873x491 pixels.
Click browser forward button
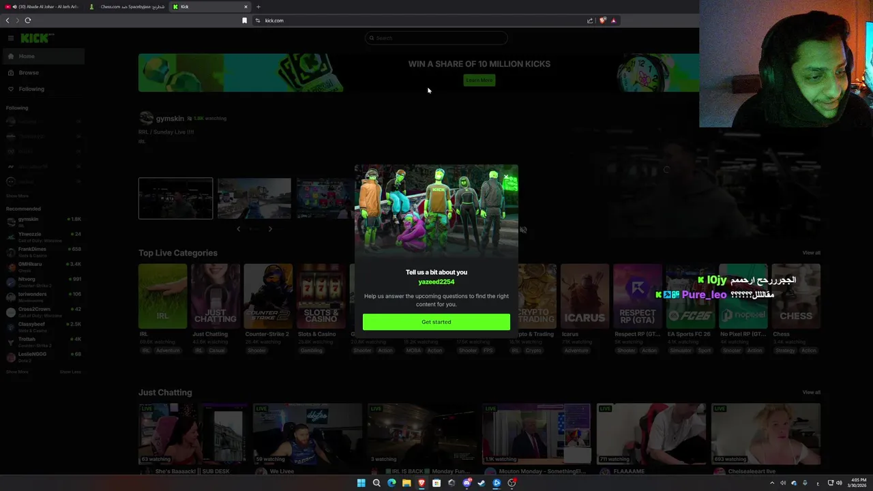pyautogui.click(x=18, y=20)
